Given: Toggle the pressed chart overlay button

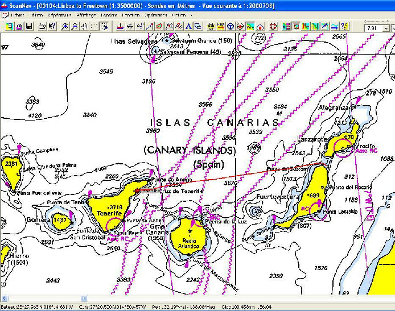Looking at the screenshot, I should tap(250, 26).
